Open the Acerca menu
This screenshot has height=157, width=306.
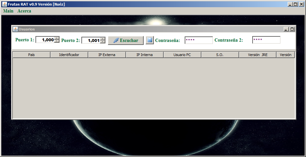tap(24, 11)
